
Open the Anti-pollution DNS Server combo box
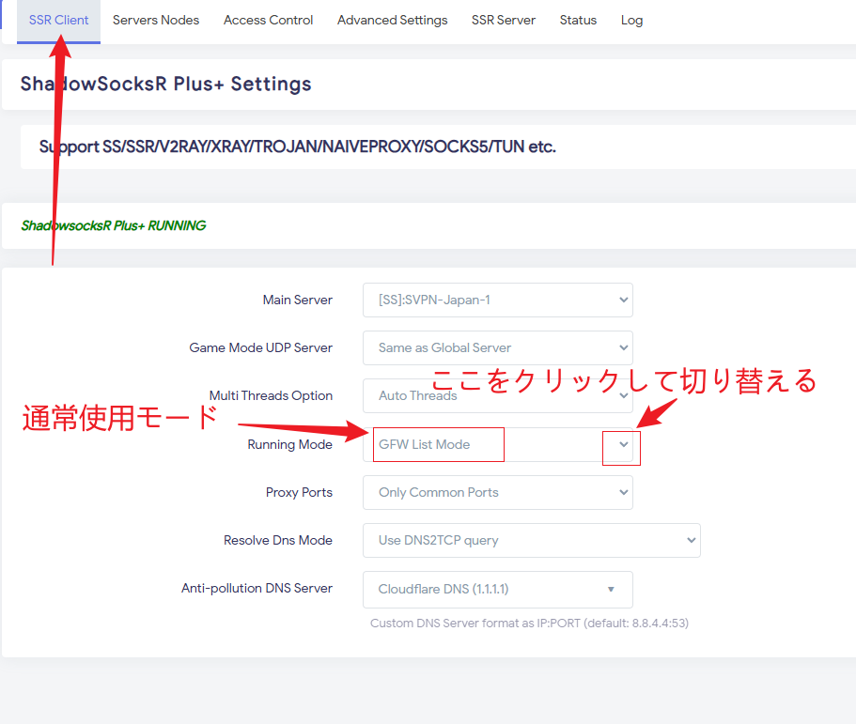pos(497,590)
